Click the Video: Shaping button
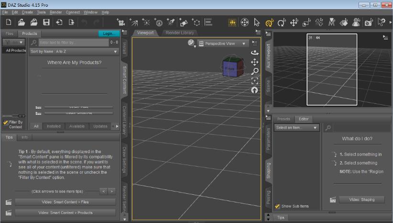393x223 pixels. (361, 200)
